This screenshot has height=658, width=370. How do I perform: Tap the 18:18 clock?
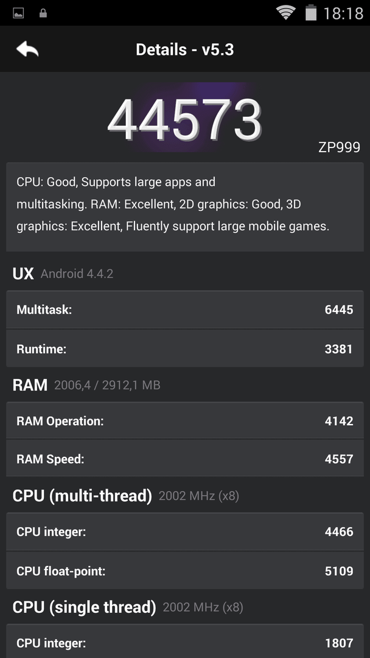(343, 13)
